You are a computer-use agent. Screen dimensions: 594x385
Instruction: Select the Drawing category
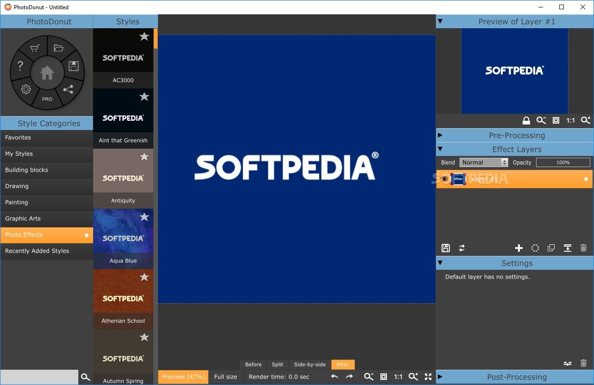coord(47,186)
